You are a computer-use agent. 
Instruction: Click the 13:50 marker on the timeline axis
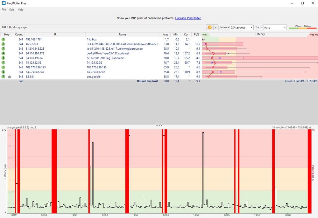pos(44,215)
